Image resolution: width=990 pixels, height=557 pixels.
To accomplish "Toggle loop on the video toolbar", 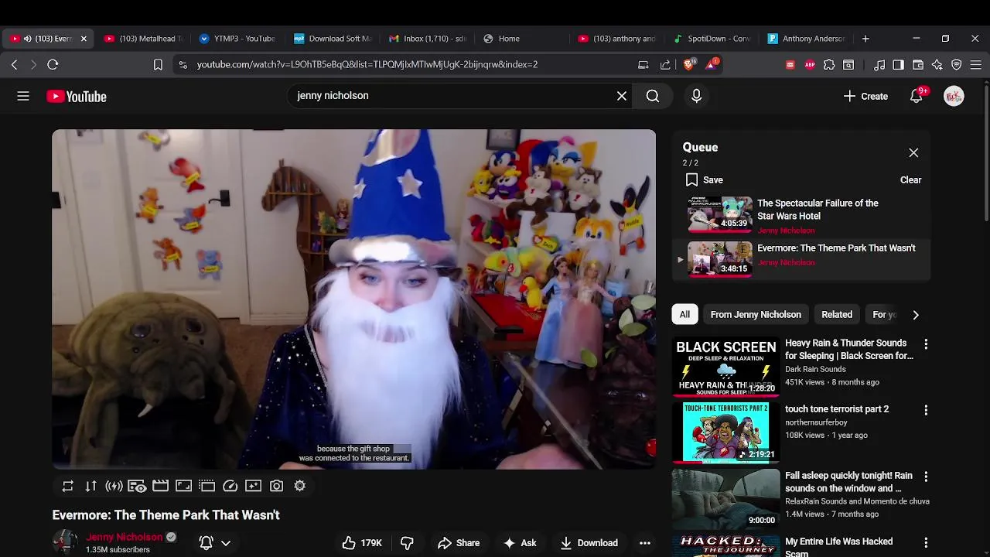I will click(x=67, y=486).
